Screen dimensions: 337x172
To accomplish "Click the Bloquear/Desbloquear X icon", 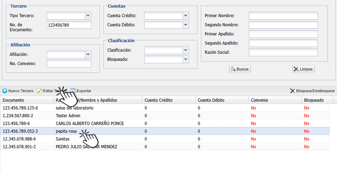I will point(292,91).
